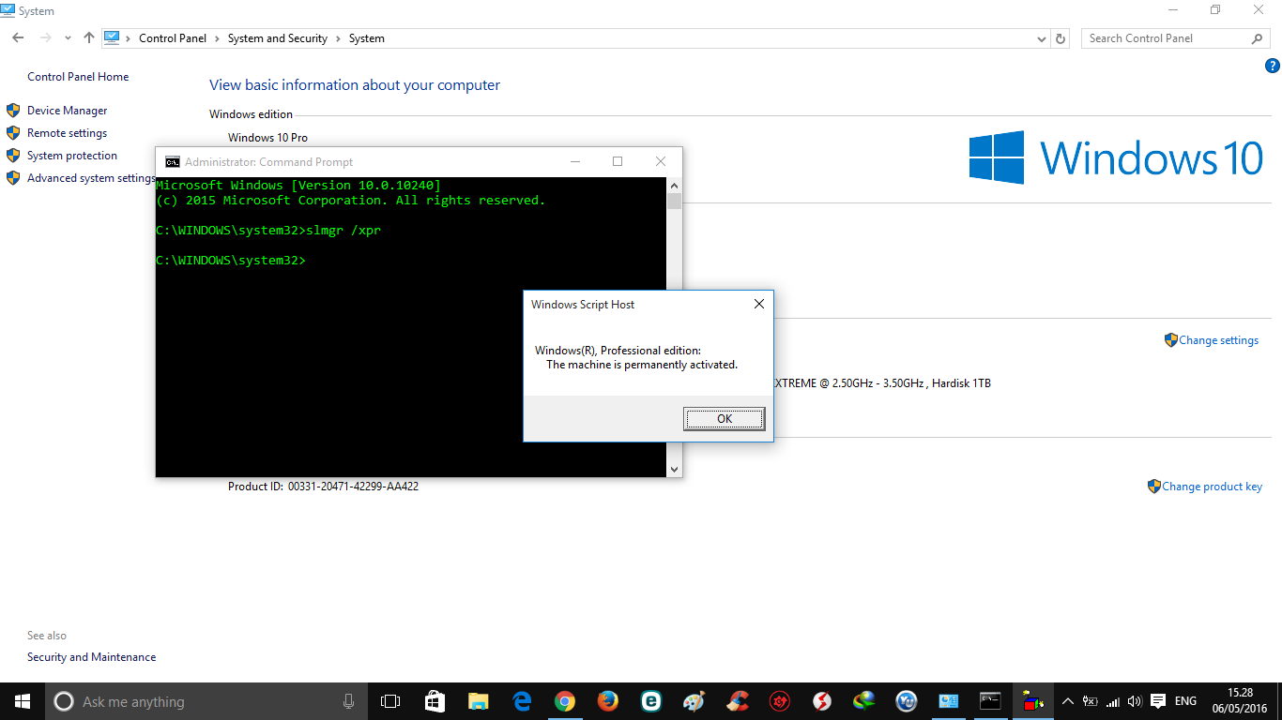Click Change settings link
Screen dimensions: 1282x720
[1218, 340]
